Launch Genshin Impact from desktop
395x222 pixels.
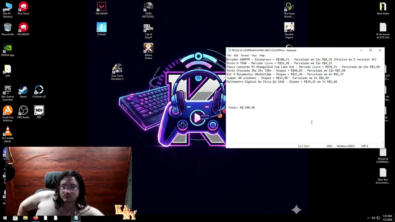(x=289, y=31)
